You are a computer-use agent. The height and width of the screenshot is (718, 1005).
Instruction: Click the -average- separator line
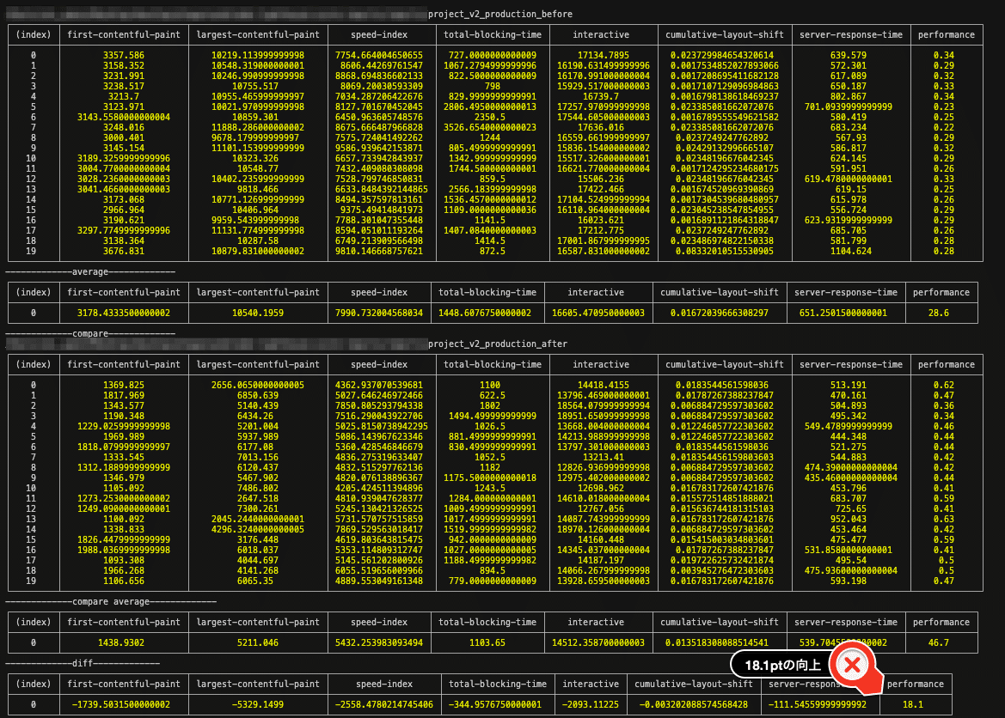(x=90, y=272)
